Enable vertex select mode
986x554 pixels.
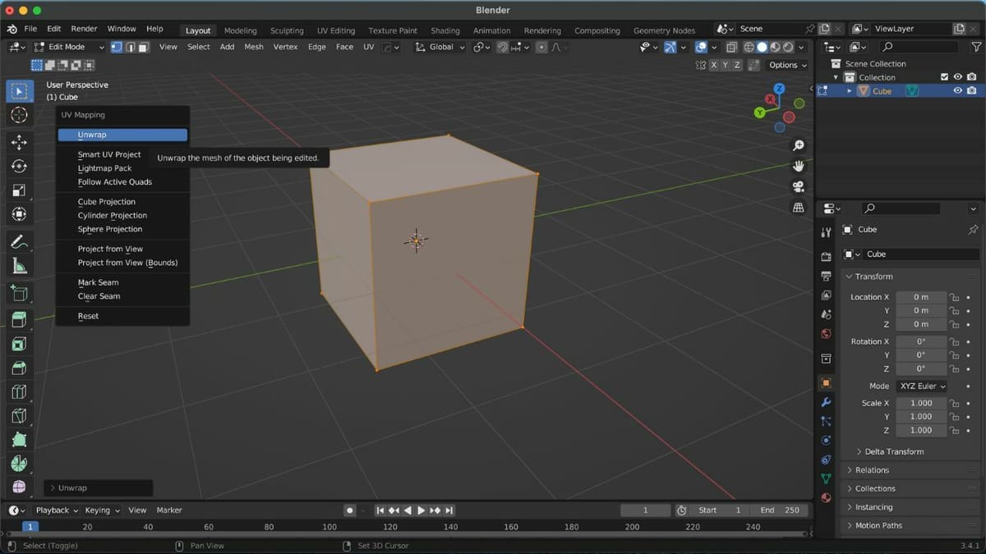click(117, 47)
